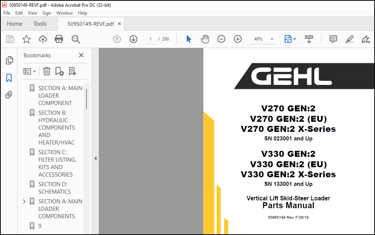The height and width of the screenshot is (235, 375).
Task: Open the Window menu
Action: pyautogui.click(x=64, y=13)
